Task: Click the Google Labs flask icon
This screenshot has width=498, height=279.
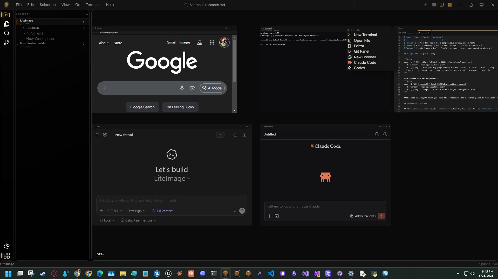Action: (199, 42)
